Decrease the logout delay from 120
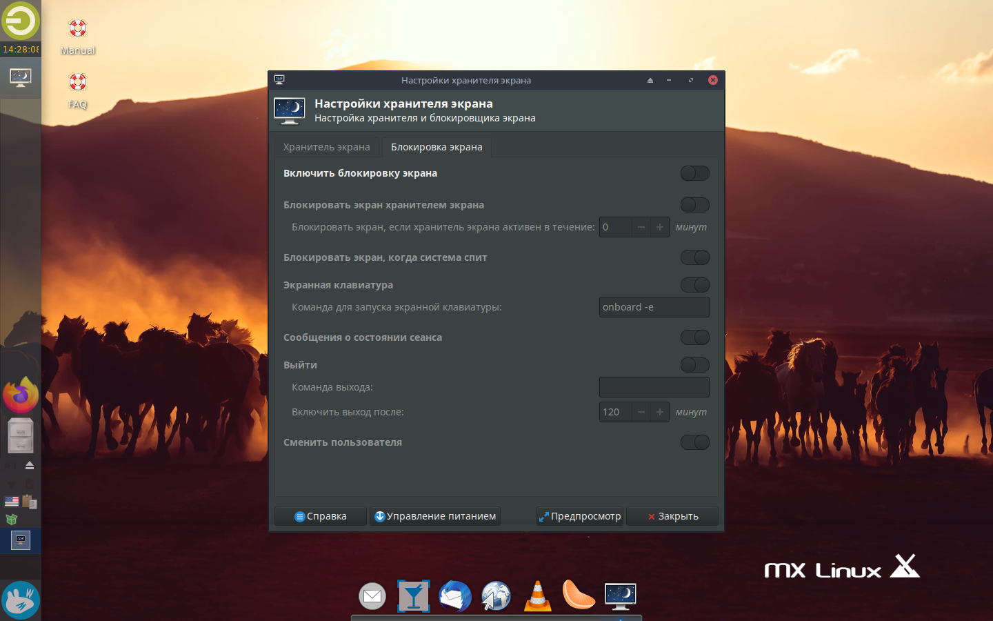This screenshot has width=993, height=621. tap(641, 412)
